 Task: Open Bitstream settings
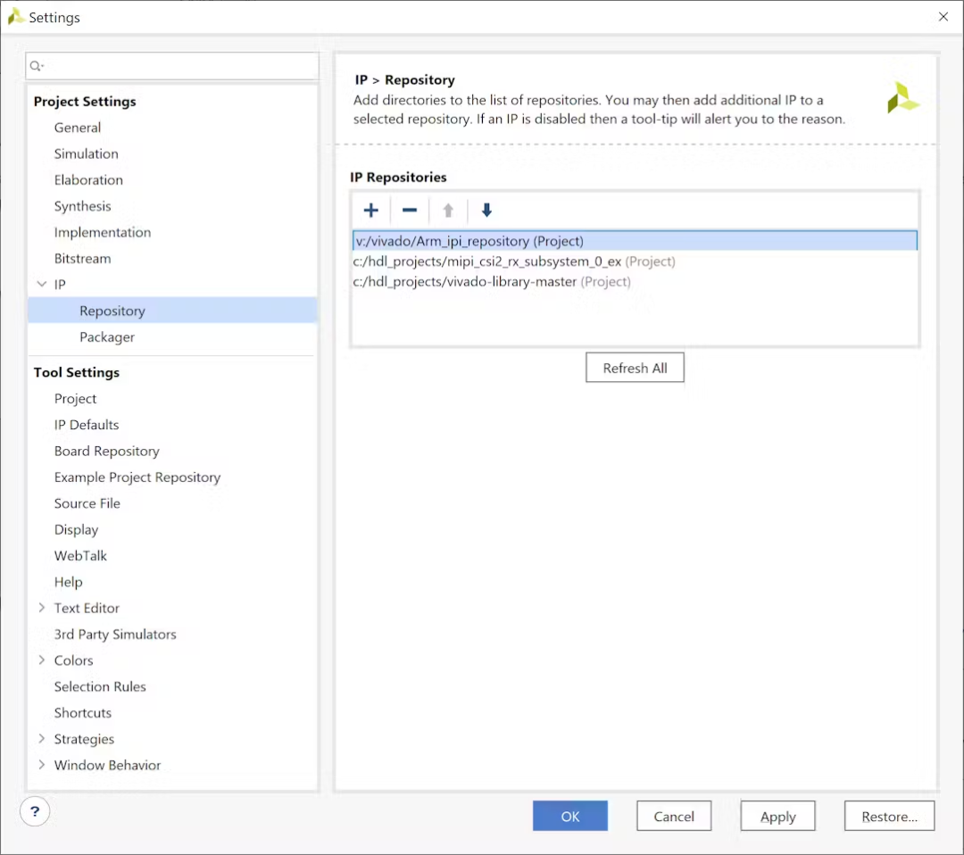pyautogui.click(x=82, y=258)
